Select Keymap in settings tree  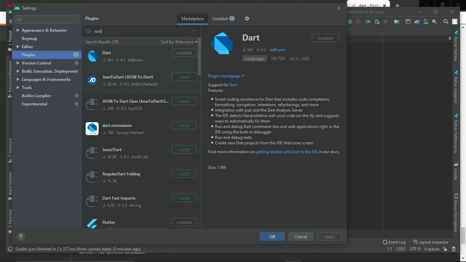click(x=30, y=39)
